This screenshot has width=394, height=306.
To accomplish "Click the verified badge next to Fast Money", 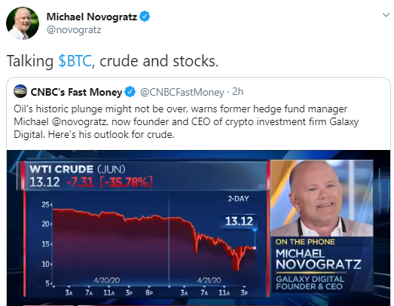I will coord(130,92).
